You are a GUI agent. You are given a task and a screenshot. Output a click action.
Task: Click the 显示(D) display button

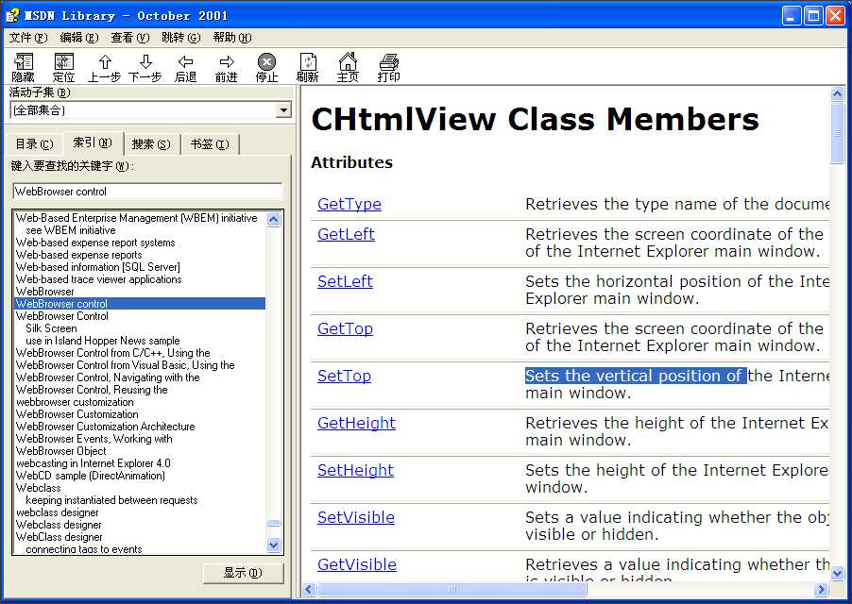243,573
